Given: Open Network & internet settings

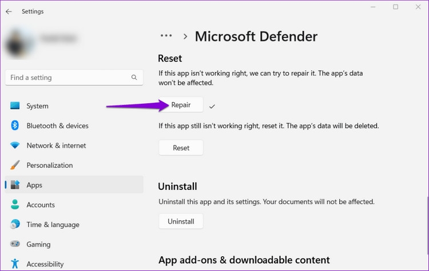Looking at the screenshot, I should (74, 145).
